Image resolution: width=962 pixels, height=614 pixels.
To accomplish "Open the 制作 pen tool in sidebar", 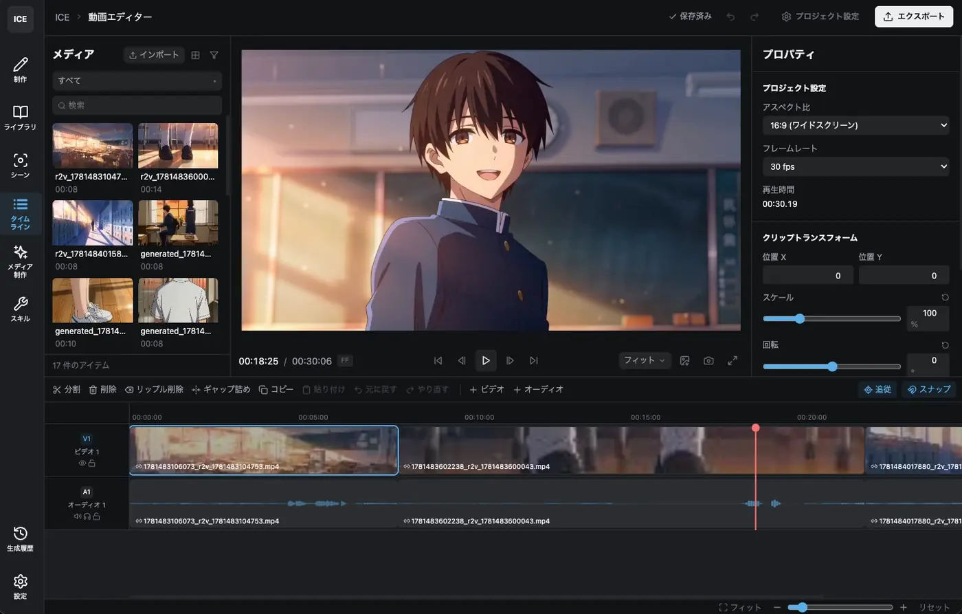I will tap(20, 69).
